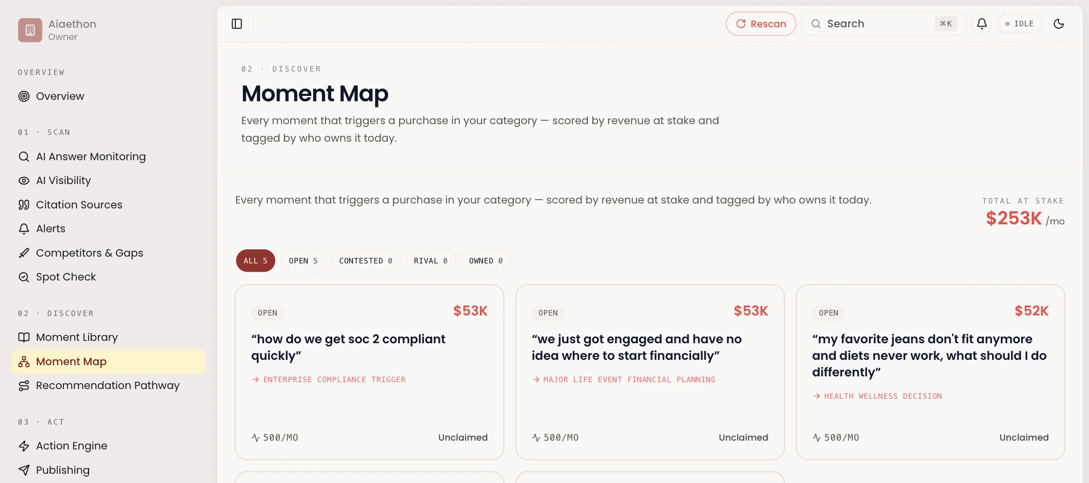Click the AI Visibility eye icon

pyautogui.click(x=24, y=181)
